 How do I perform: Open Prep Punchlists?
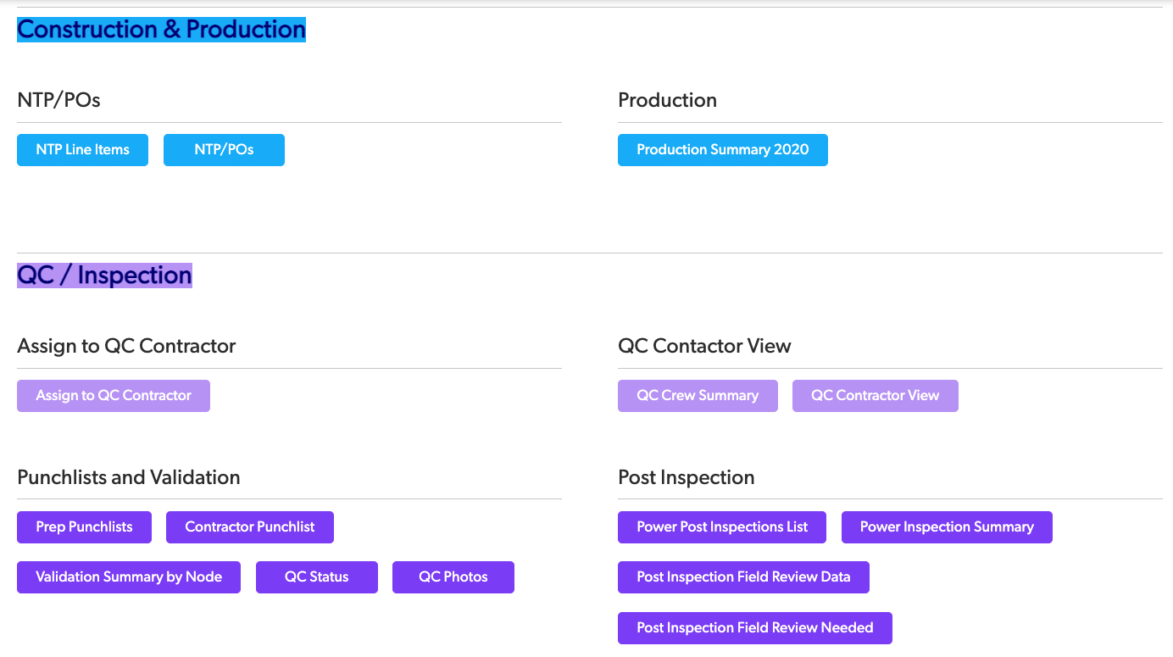[84, 527]
